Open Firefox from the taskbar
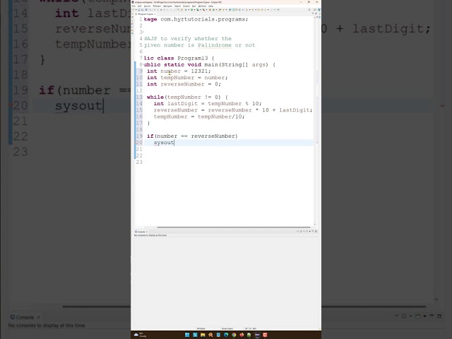 point(242,335)
